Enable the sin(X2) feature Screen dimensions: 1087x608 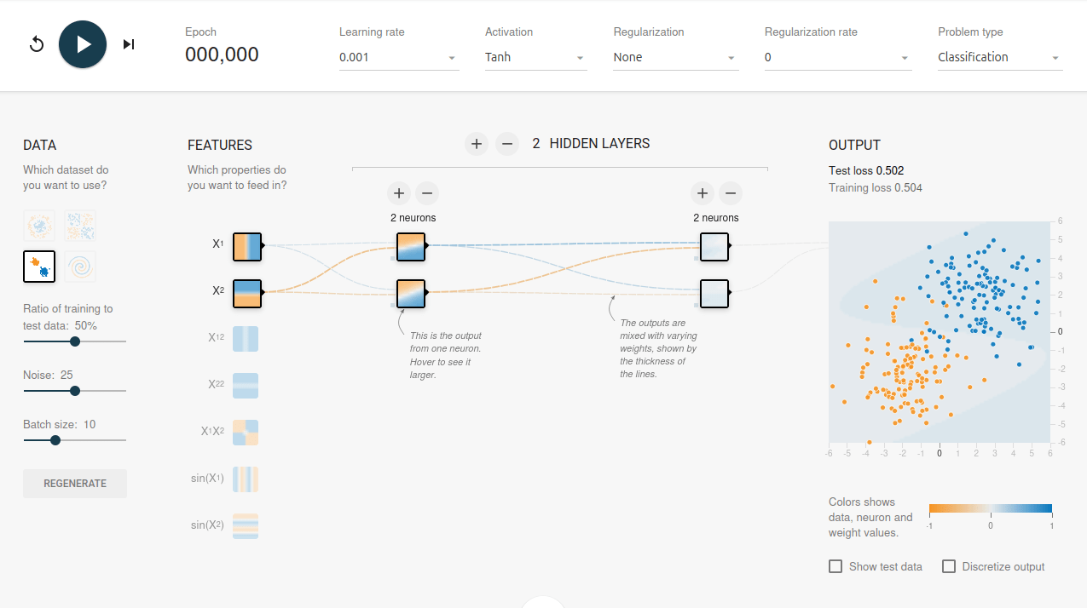(246, 526)
